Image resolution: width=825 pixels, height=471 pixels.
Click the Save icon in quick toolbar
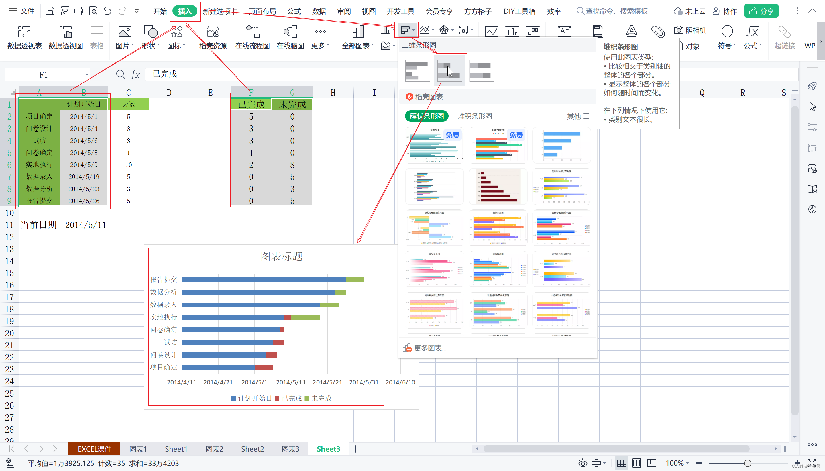(50, 11)
